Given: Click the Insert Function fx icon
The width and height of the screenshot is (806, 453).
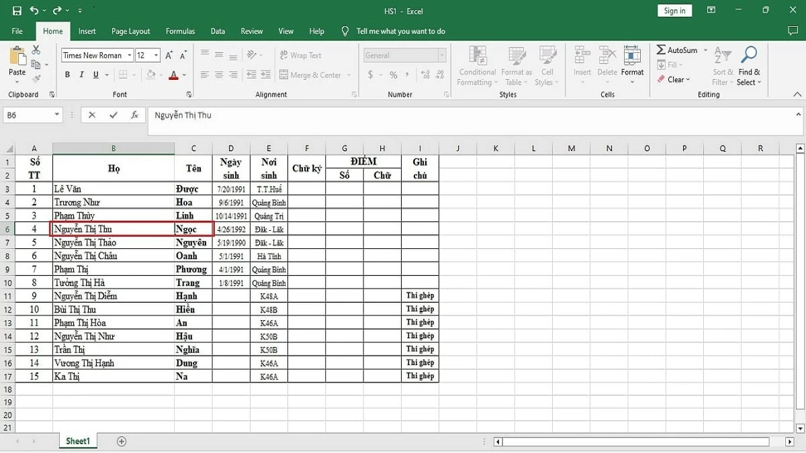Looking at the screenshot, I should [134, 115].
